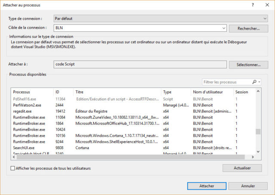This screenshot has height=195, width=275.
Task: Select RuntimeBroker.exe with ID 10156
Action: point(133,136)
